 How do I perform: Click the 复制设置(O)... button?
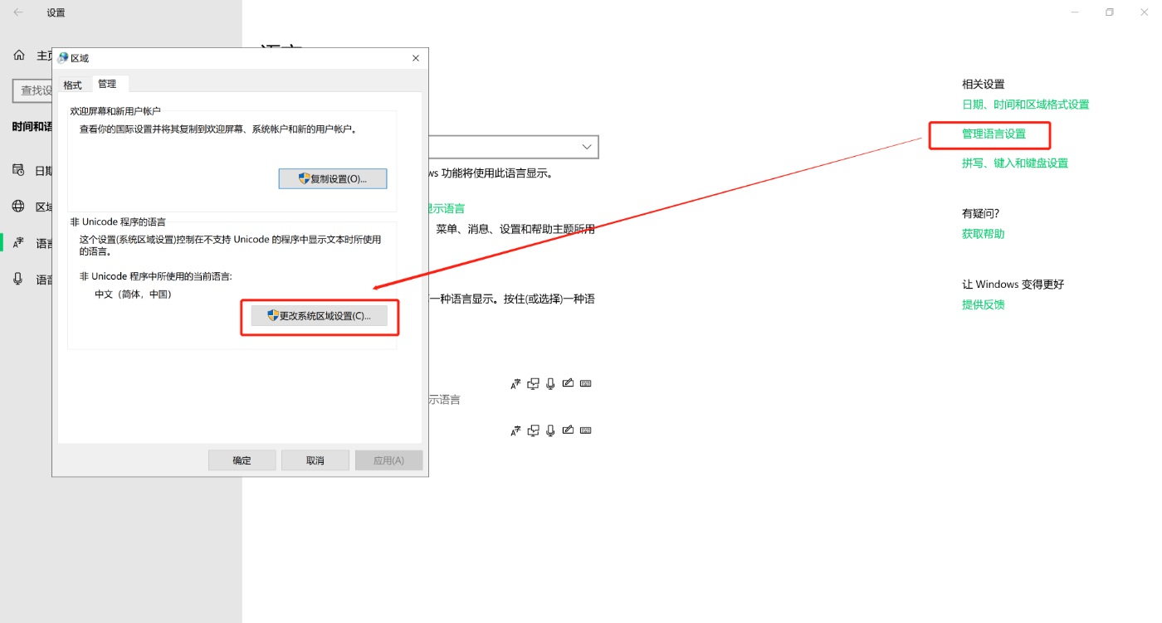(333, 178)
